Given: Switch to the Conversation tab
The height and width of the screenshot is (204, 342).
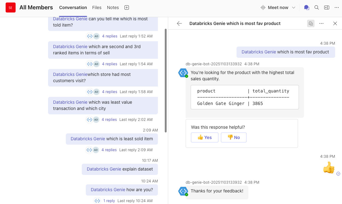Looking at the screenshot, I should (73, 7).
